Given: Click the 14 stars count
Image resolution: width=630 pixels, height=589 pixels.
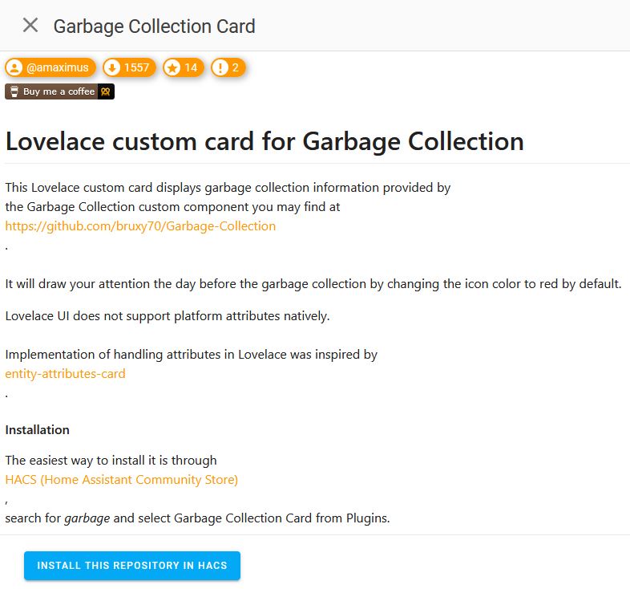Looking at the screenshot, I should [191, 67].
